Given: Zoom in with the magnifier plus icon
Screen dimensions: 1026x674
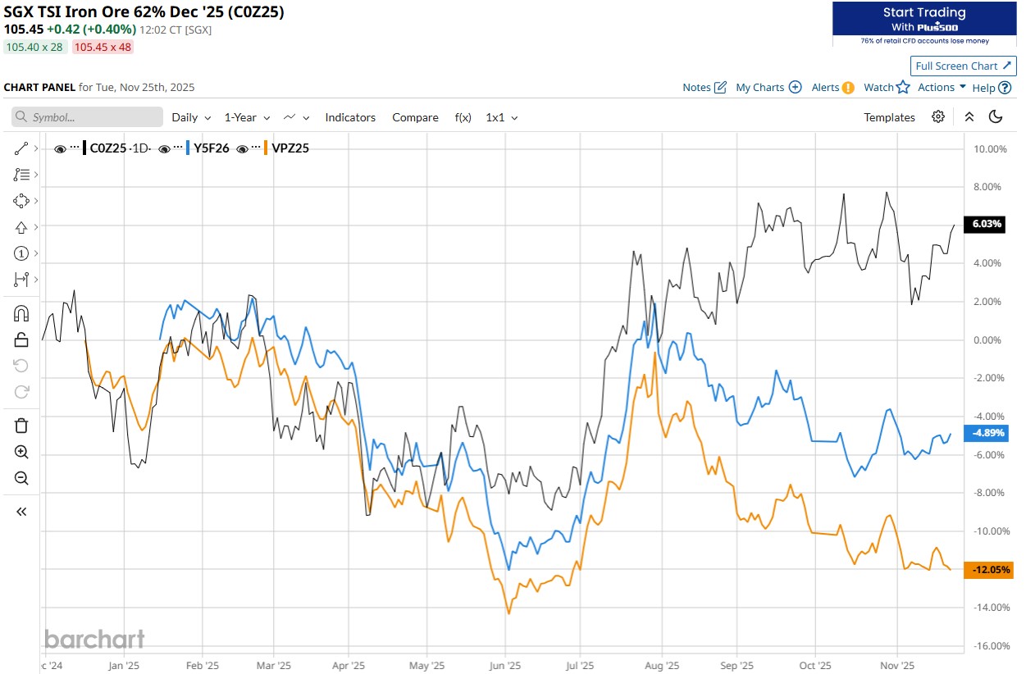Looking at the screenshot, I should (x=21, y=452).
